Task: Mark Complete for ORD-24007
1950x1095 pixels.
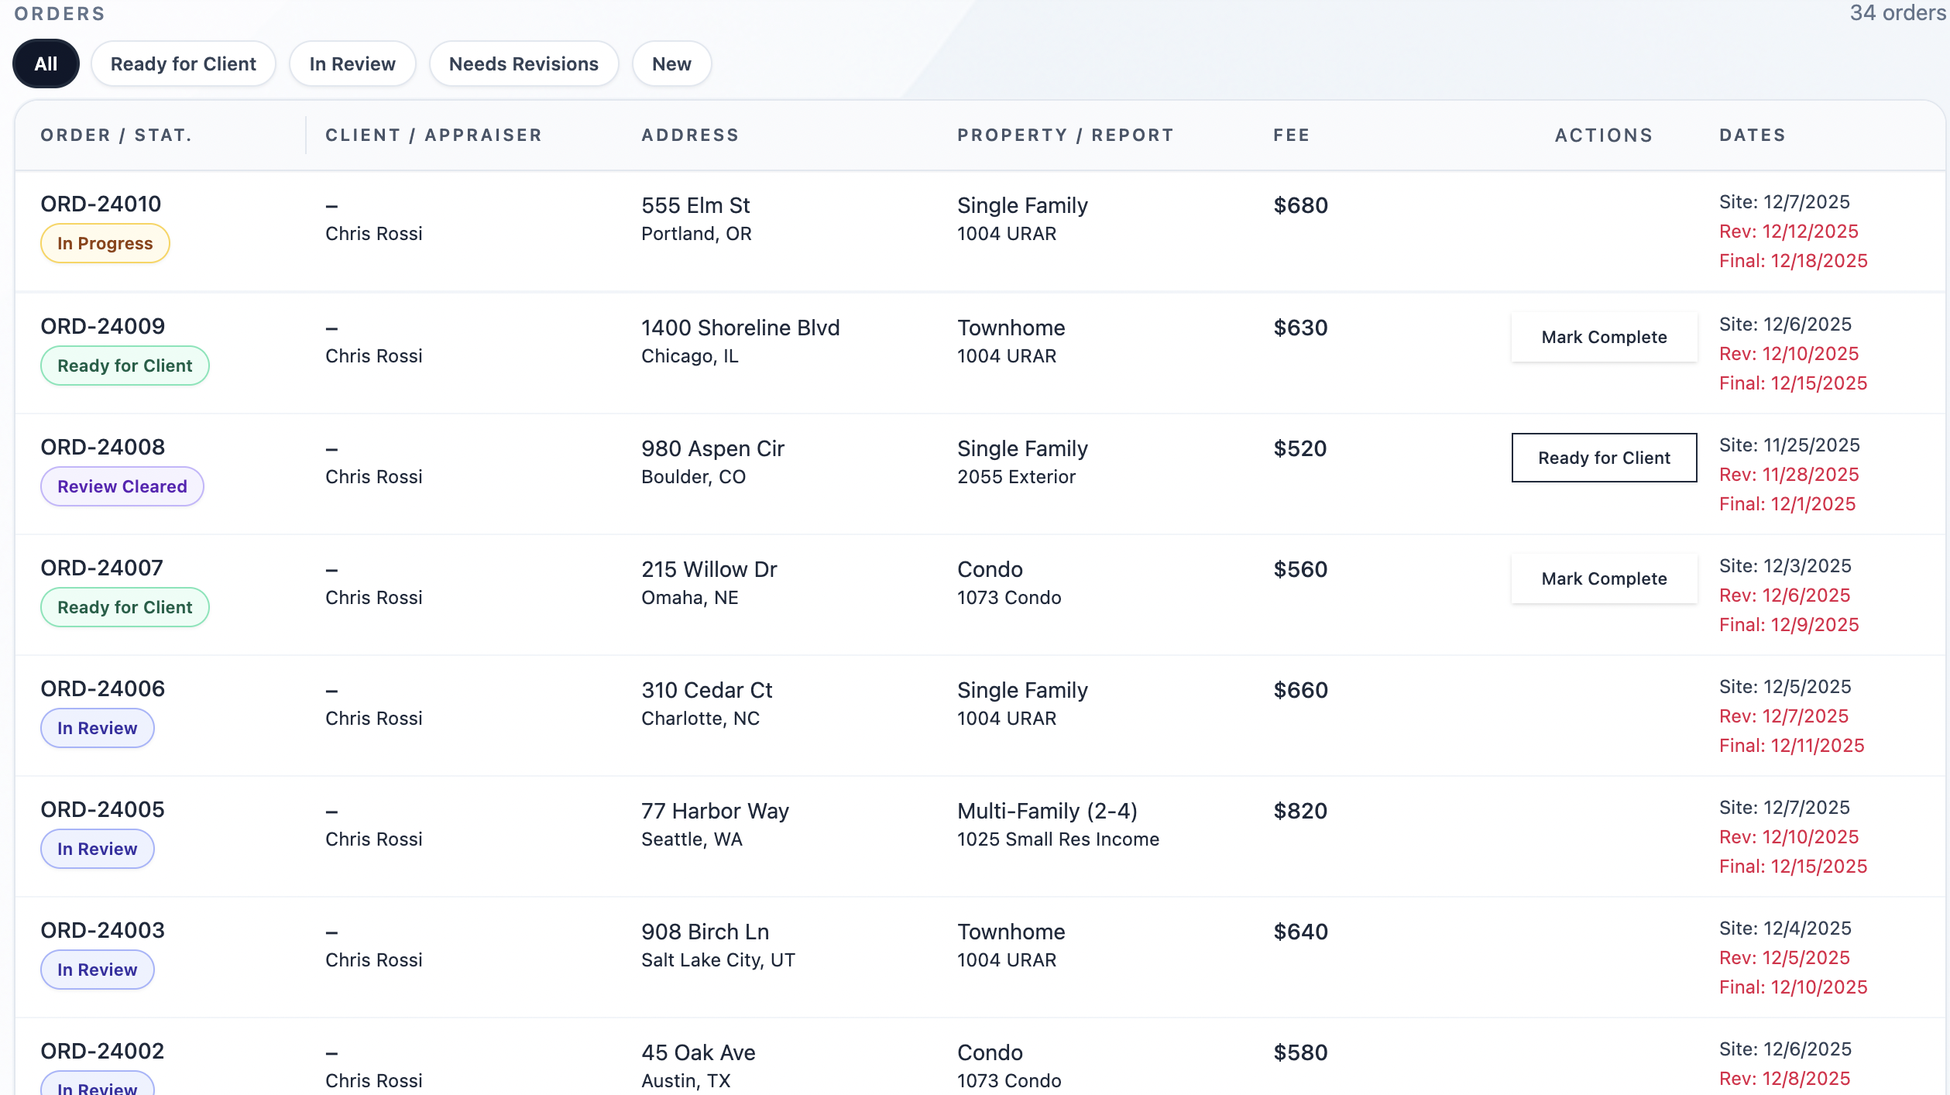Action: tap(1604, 578)
